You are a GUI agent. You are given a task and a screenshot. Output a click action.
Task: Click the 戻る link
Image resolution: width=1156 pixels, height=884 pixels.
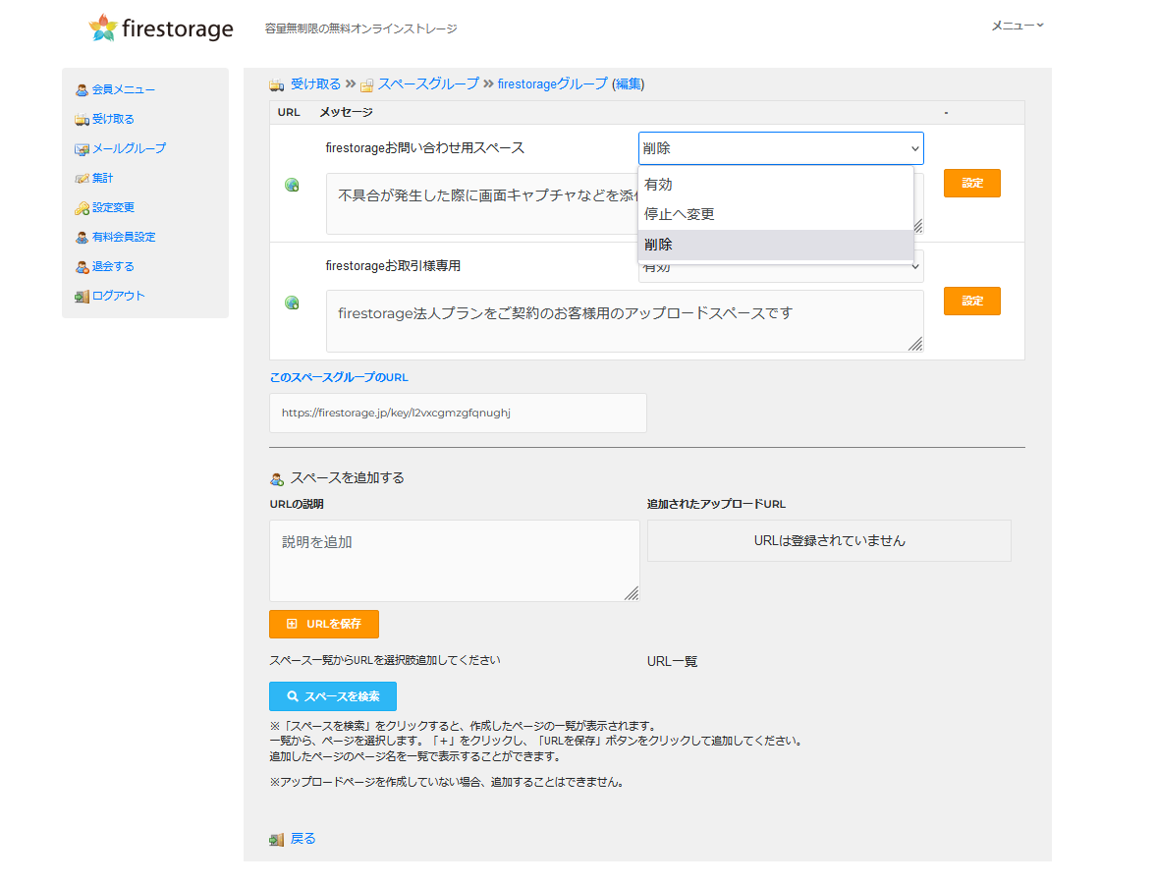[x=303, y=839]
